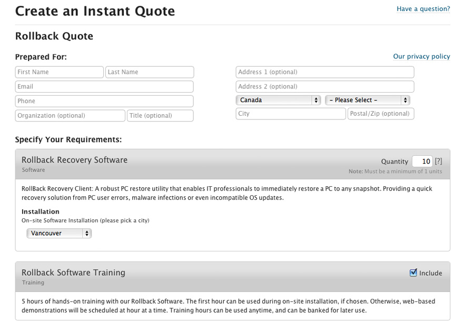The image size is (474, 322).
Task: Click the Quantity number box
Action: tap(422, 162)
